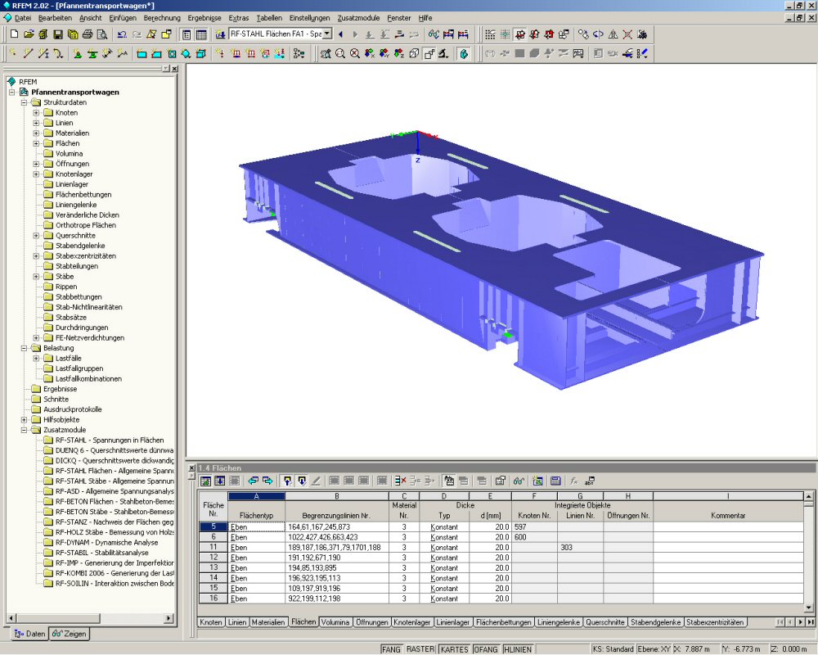Click Linien Nr. cell containing 303
Screen dimensions: 818x655
coord(580,548)
